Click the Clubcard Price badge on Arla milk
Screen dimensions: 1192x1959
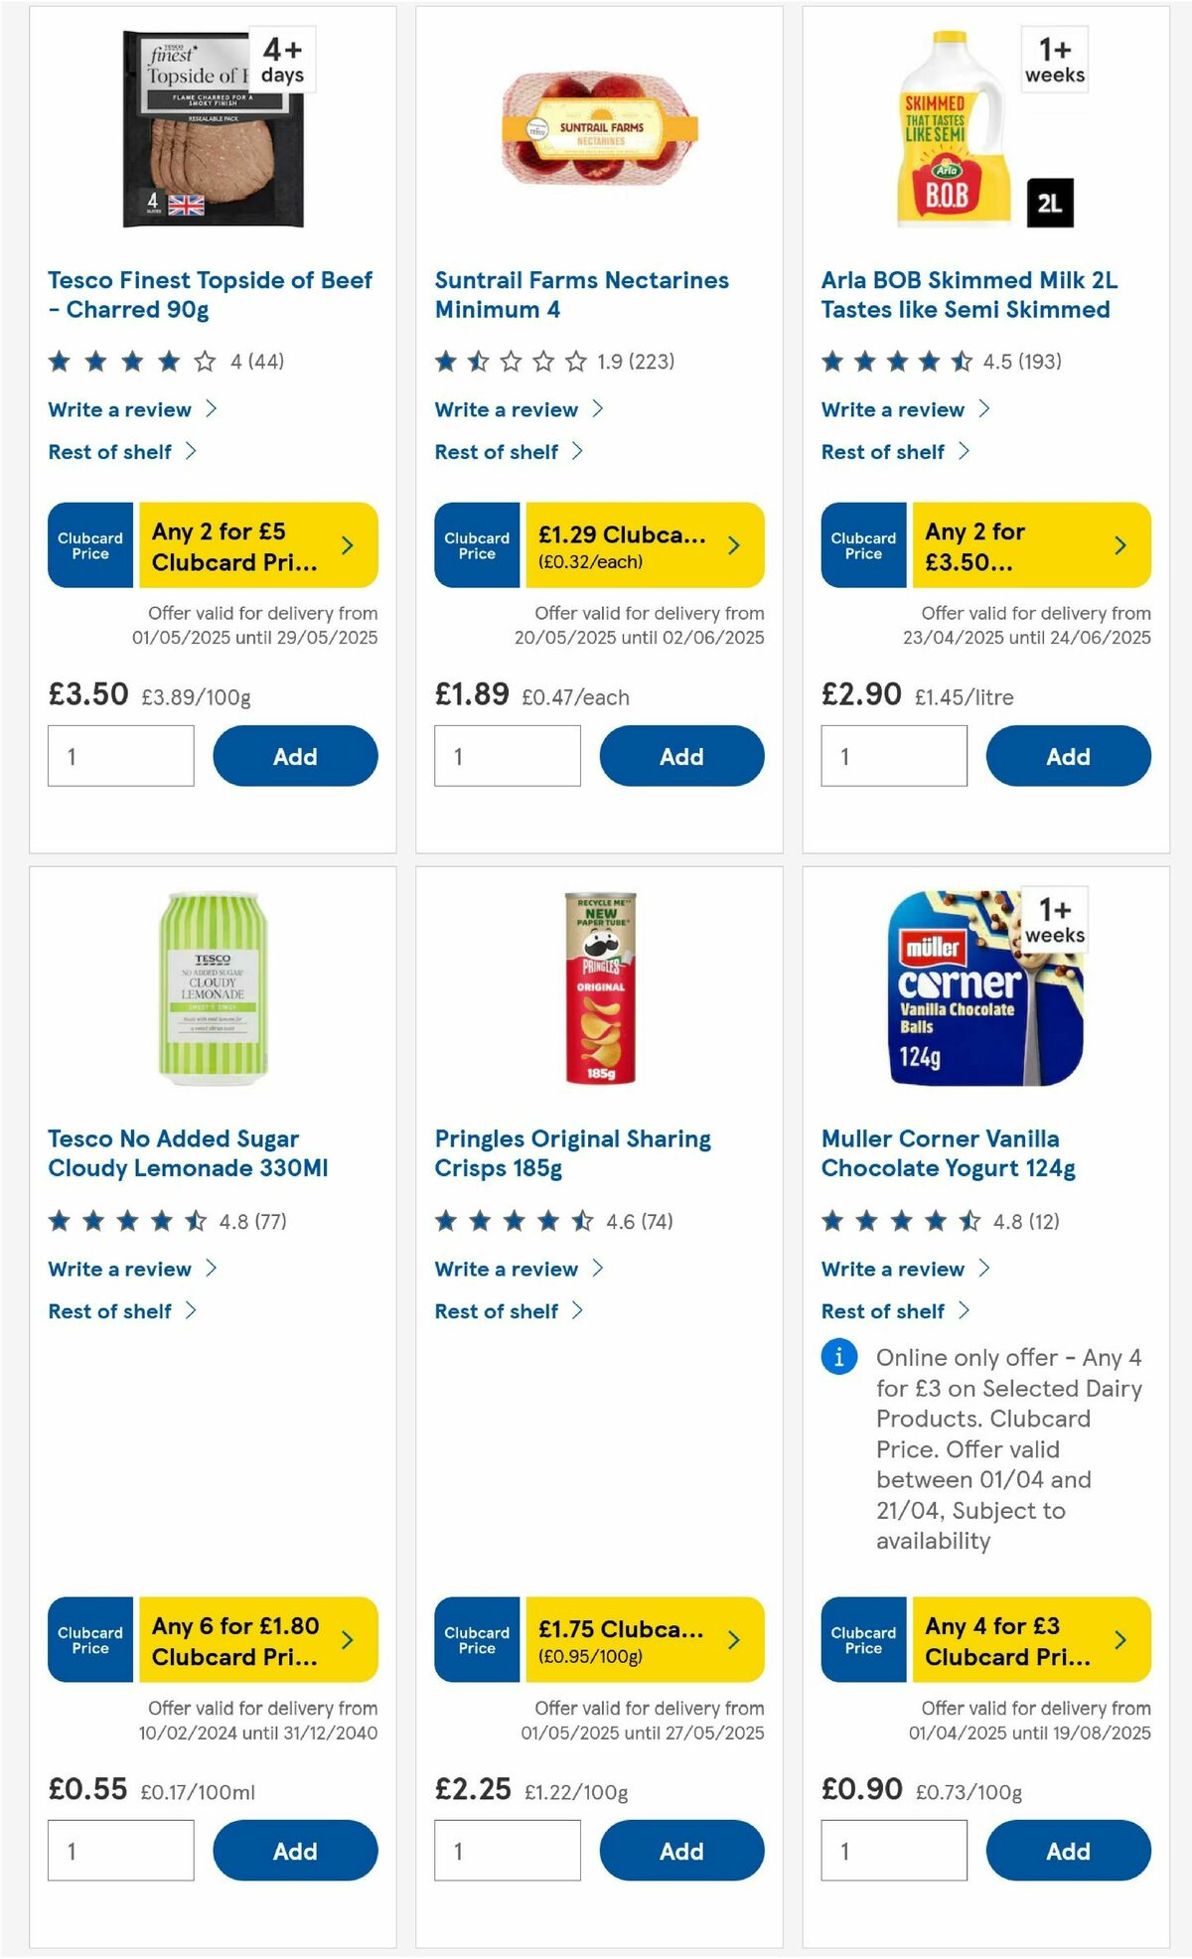pos(863,544)
